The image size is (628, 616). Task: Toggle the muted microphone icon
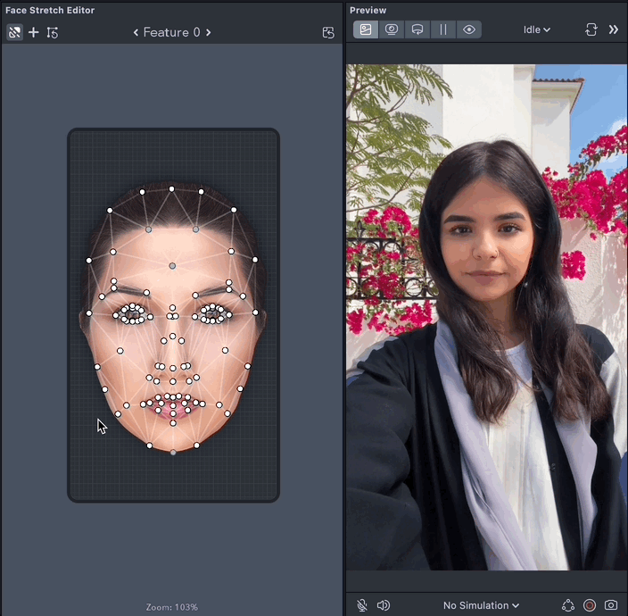click(362, 605)
